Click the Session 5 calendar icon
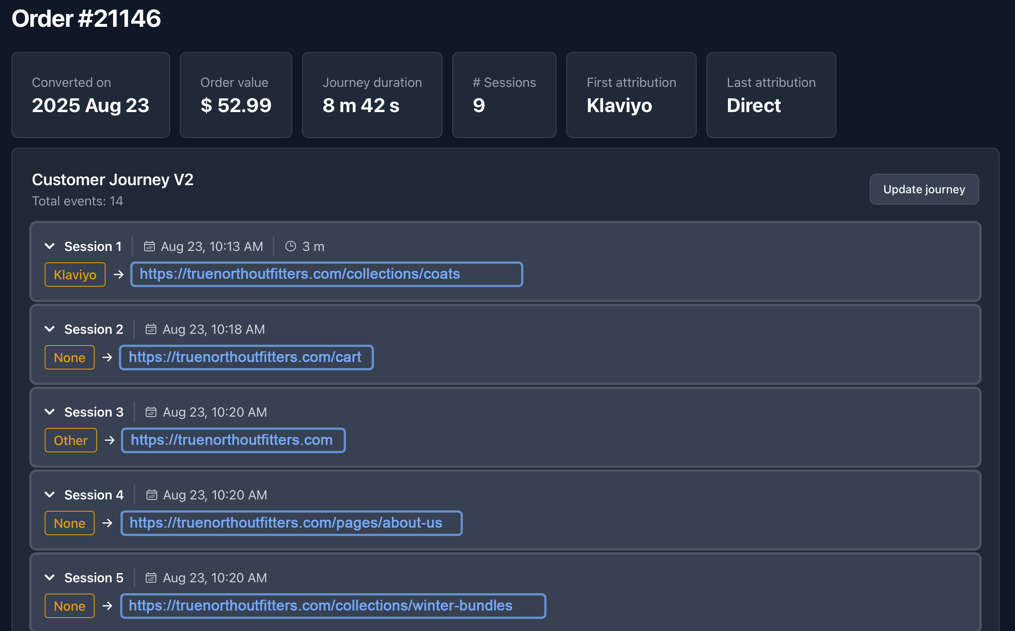This screenshot has width=1015, height=631. click(151, 577)
